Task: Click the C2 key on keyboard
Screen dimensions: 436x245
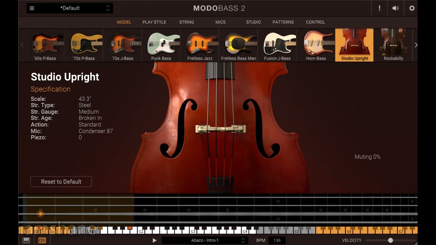Action: [141, 231]
